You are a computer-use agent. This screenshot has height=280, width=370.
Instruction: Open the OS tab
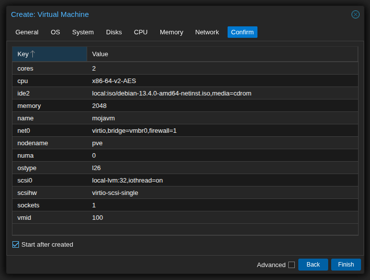click(x=55, y=32)
